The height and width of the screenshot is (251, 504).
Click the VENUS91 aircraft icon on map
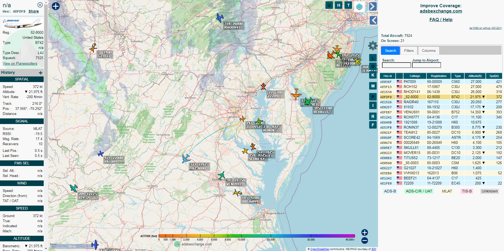point(221,176)
